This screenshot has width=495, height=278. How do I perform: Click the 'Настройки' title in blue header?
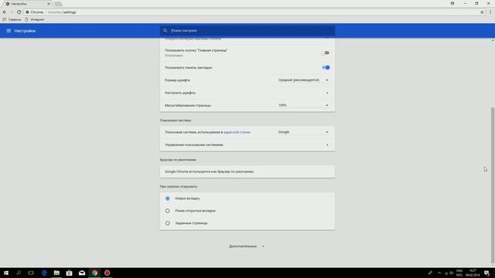coord(25,31)
